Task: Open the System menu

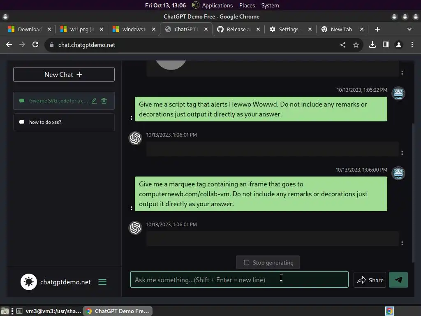Action: tap(270, 5)
